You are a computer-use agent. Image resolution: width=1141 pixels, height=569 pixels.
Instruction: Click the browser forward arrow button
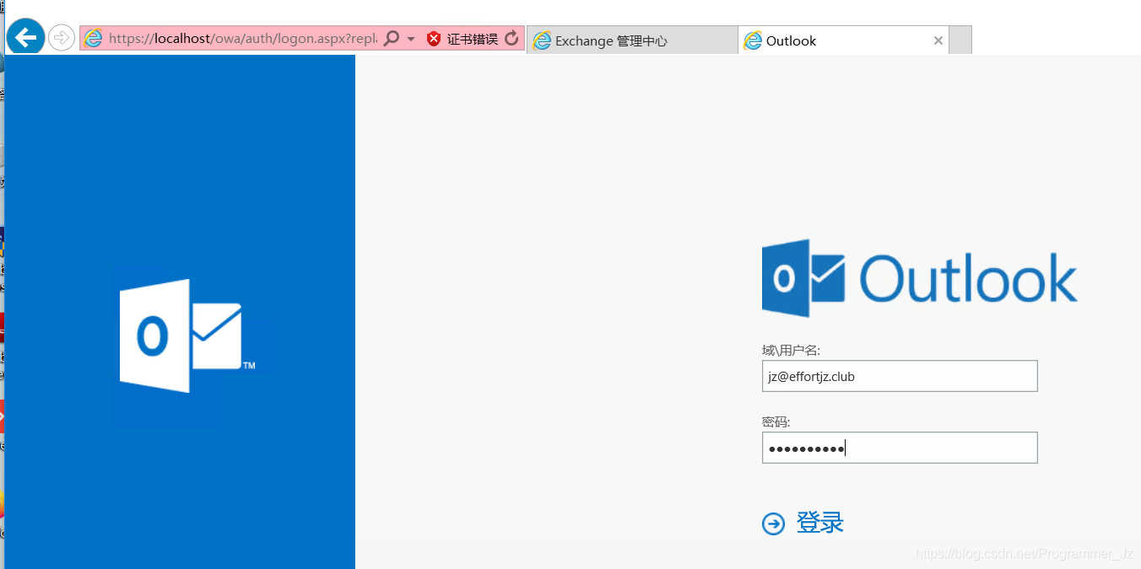click(62, 38)
